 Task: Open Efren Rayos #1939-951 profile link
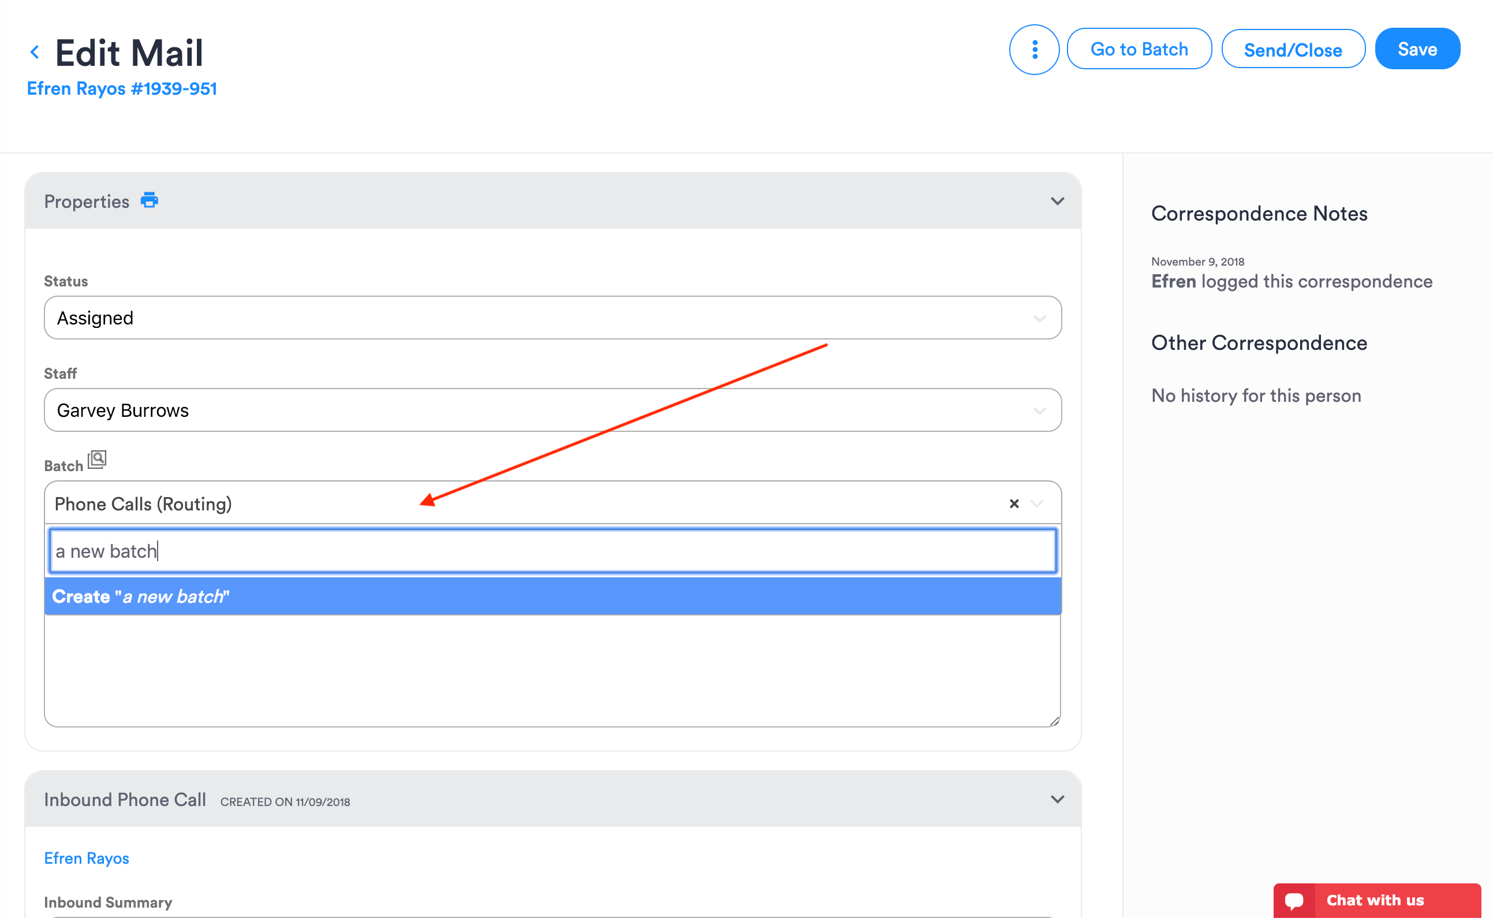(121, 89)
